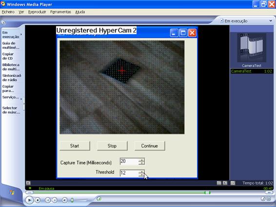Click the rewind button at seek bar start

click(29, 193)
